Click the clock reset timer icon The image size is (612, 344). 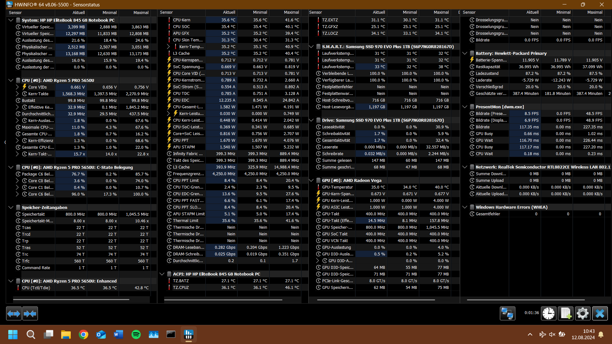[548, 314]
